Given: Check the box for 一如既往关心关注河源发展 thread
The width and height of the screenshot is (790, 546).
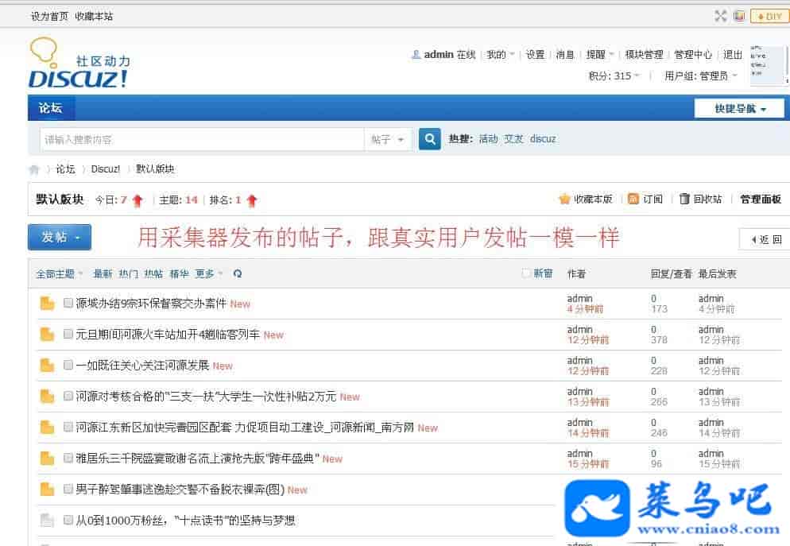Looking at the screenshot, I should coord(68,366).
